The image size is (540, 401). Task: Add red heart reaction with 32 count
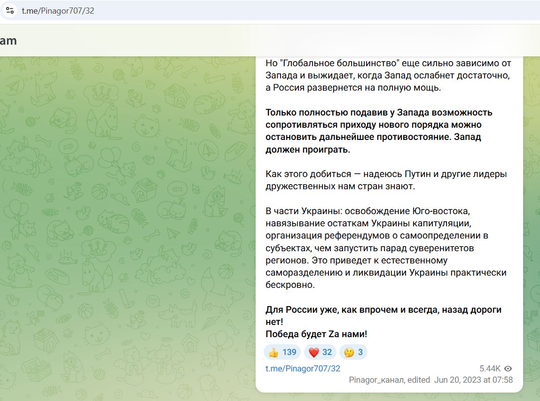(x=320, y=352)
